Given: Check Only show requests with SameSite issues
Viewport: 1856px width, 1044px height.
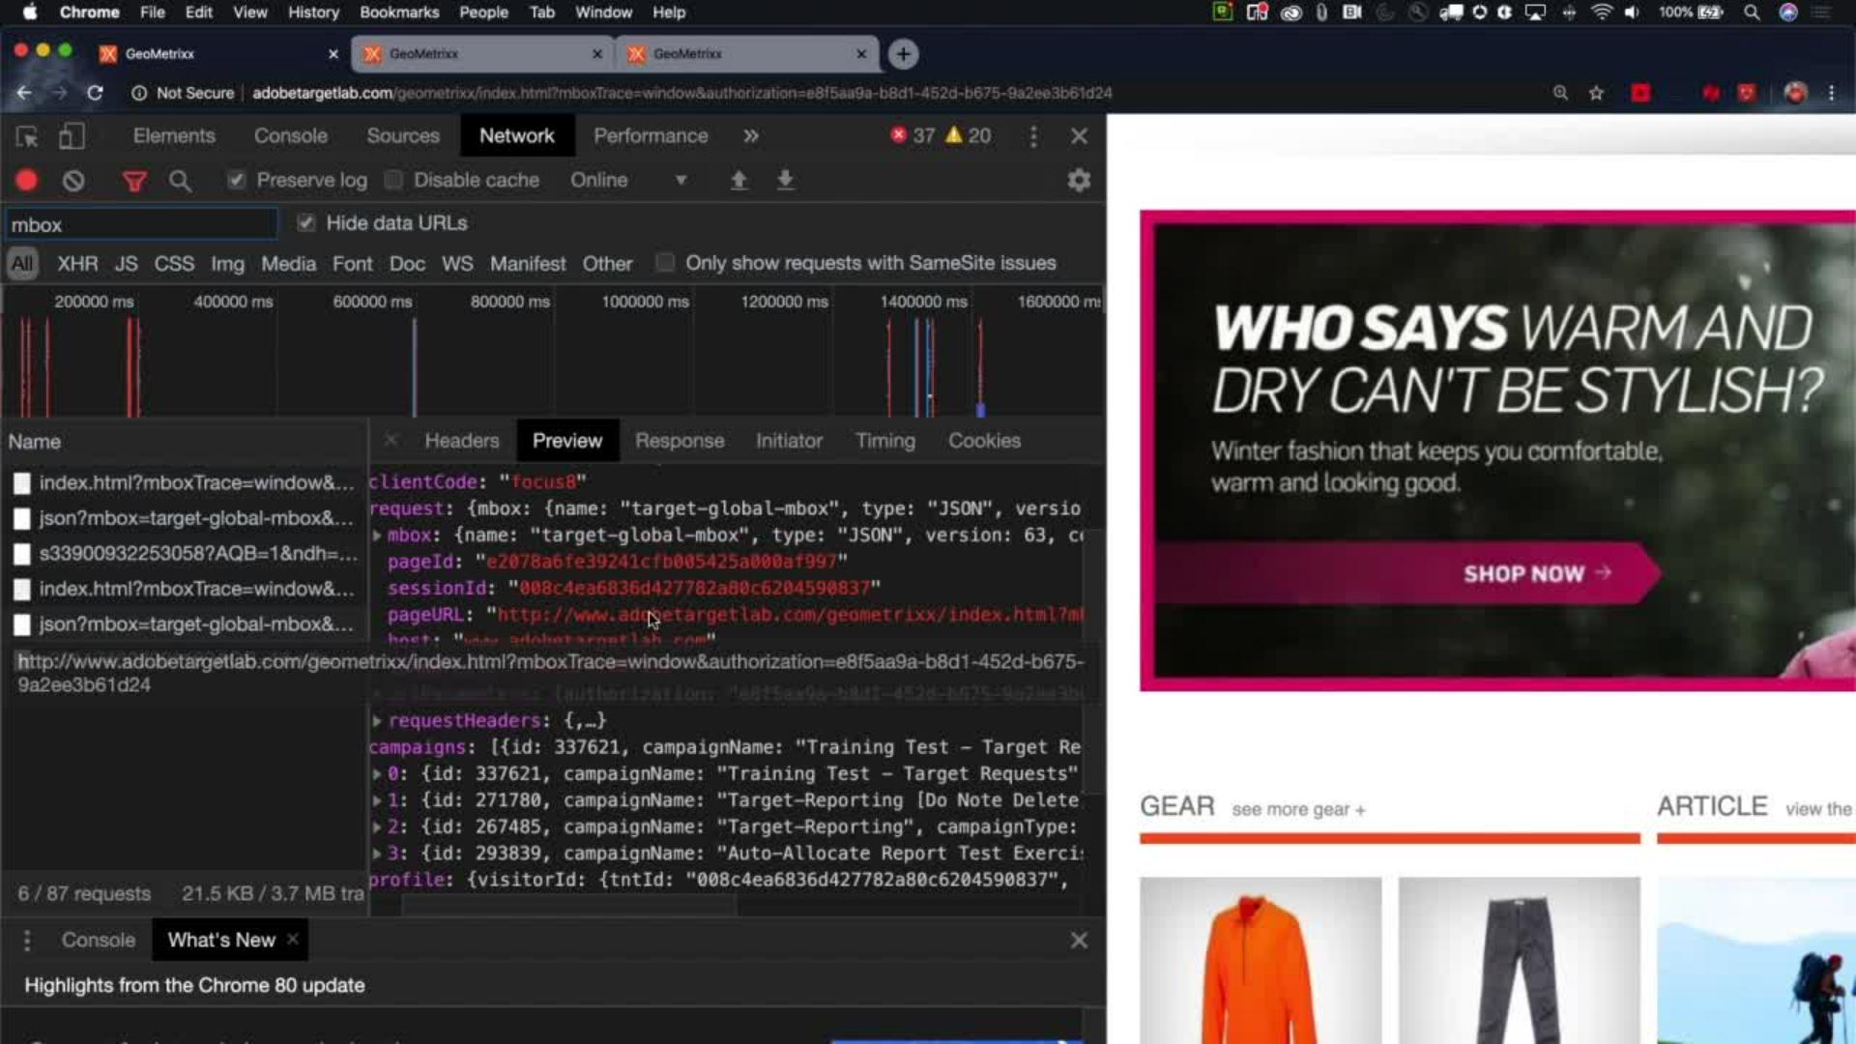Looking at the screenshot, I should 665,263.
